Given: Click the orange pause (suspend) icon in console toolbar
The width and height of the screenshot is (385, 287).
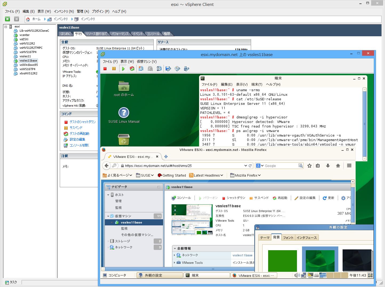Looking at the screenshot, I should coord(114,69).
